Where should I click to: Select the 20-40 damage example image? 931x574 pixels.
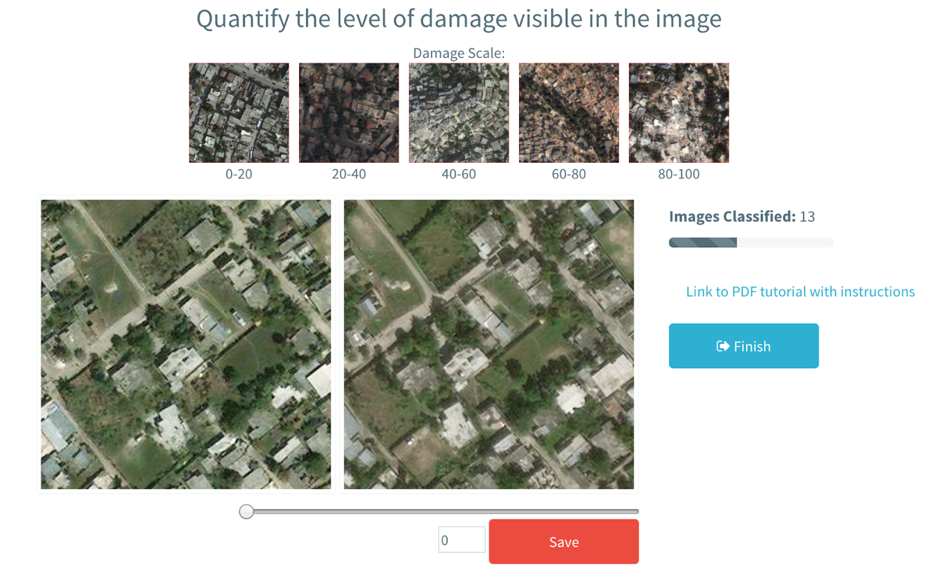pyautogui.click(x=348, y=113)
